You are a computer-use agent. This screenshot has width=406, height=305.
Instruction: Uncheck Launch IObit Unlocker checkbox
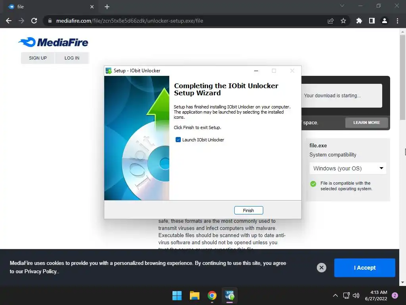coord(178,139)
